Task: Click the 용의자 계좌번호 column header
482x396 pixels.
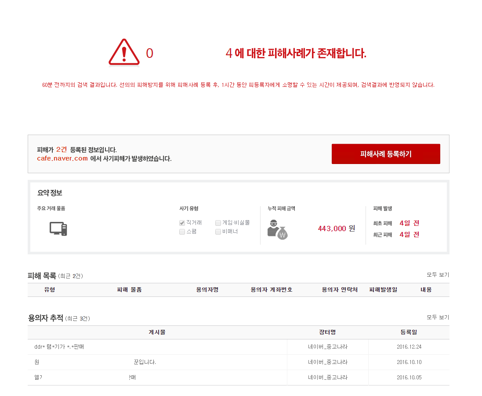Action: [x=272, y=289]
